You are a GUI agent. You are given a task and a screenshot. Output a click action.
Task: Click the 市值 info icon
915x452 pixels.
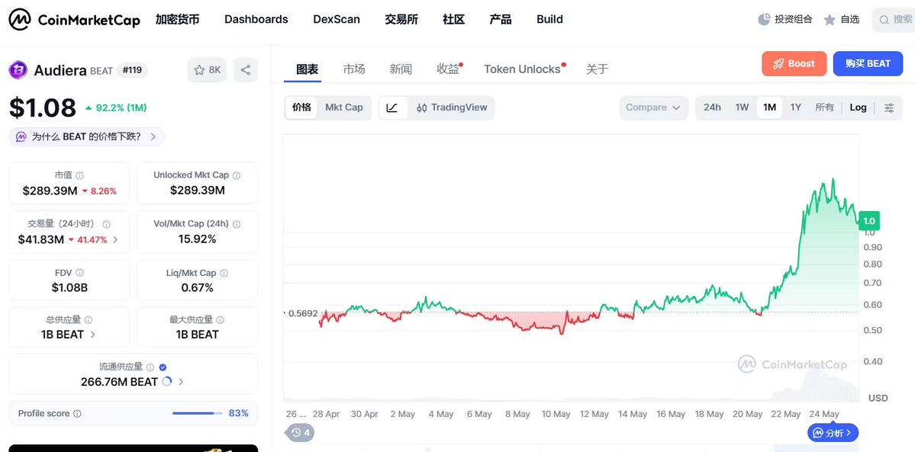click(x=80, y=175)
